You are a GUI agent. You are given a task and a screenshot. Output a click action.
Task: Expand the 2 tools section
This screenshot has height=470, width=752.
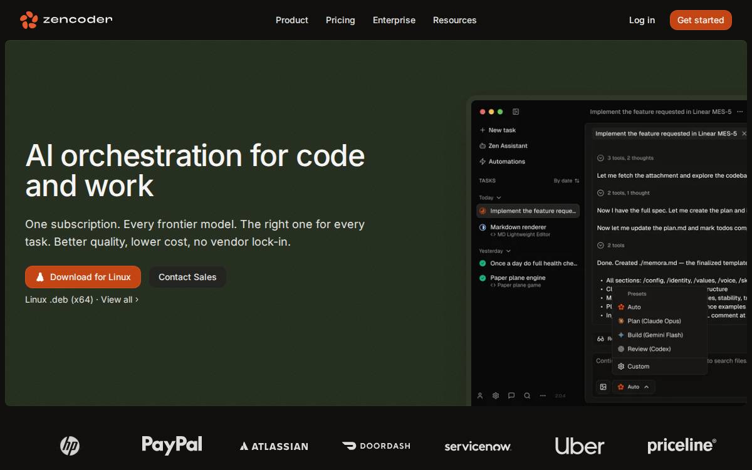[611, 246]
